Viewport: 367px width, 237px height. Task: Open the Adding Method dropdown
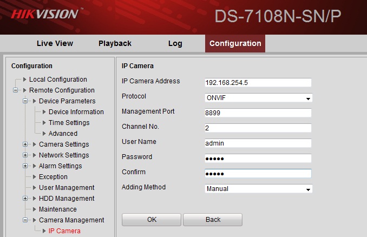click(258, 188)
